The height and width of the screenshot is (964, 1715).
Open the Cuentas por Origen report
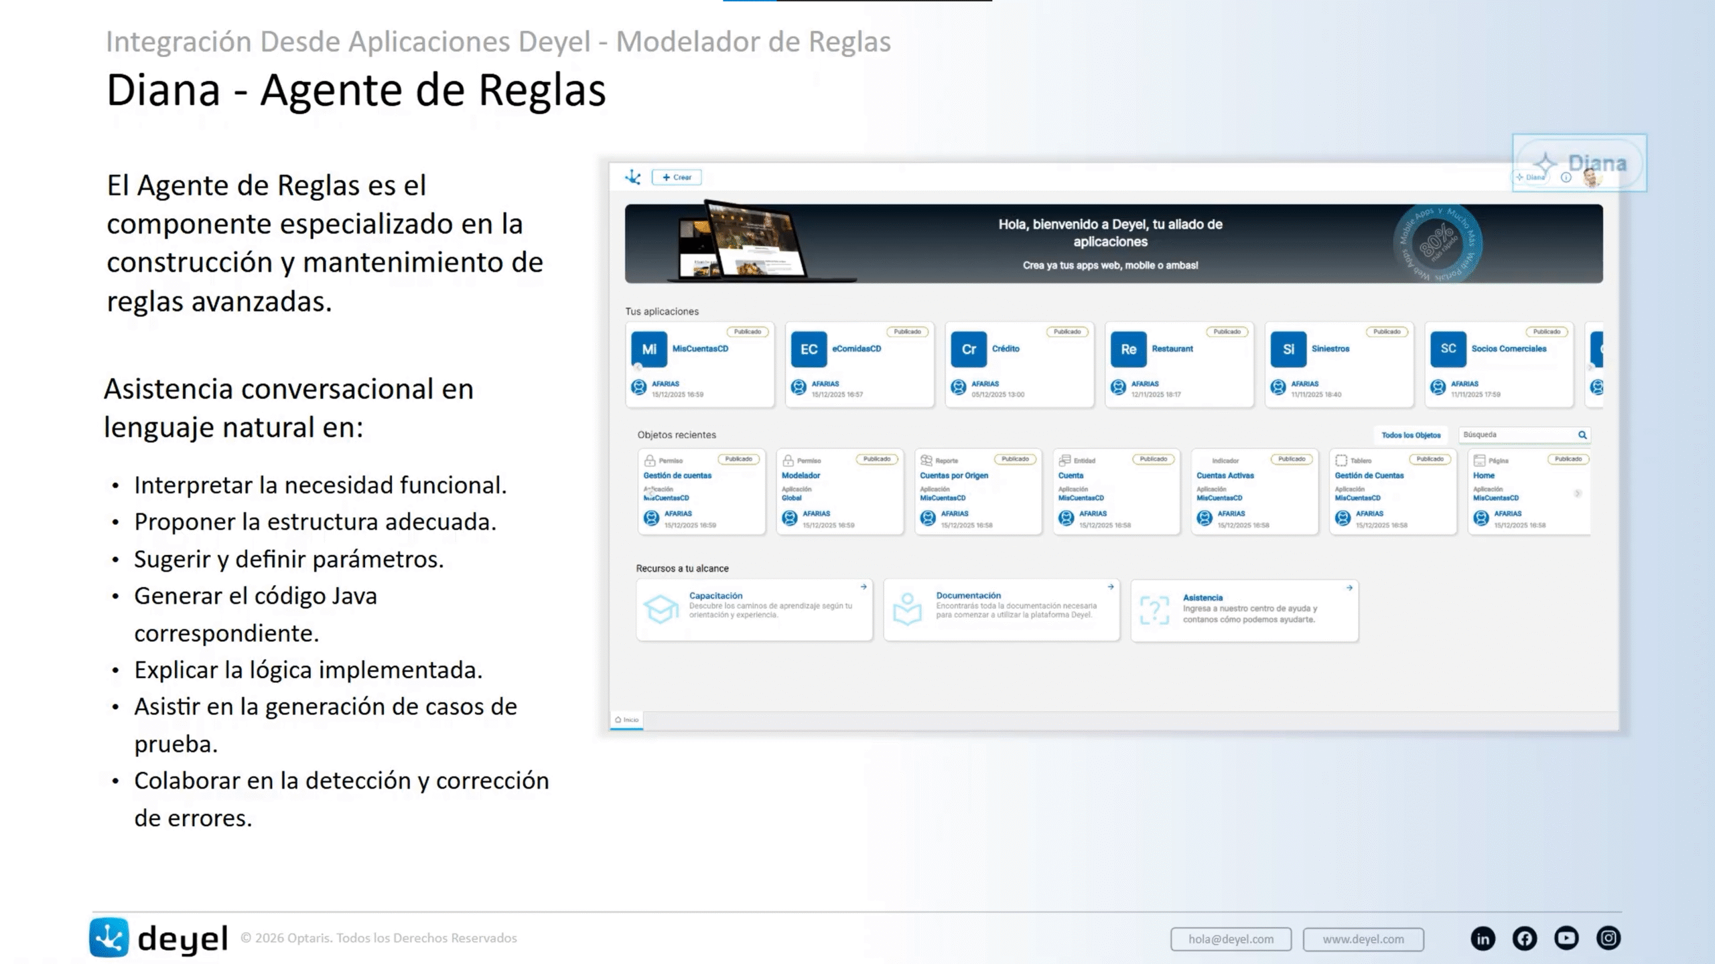pyautogui.click(x=953, y=475)
